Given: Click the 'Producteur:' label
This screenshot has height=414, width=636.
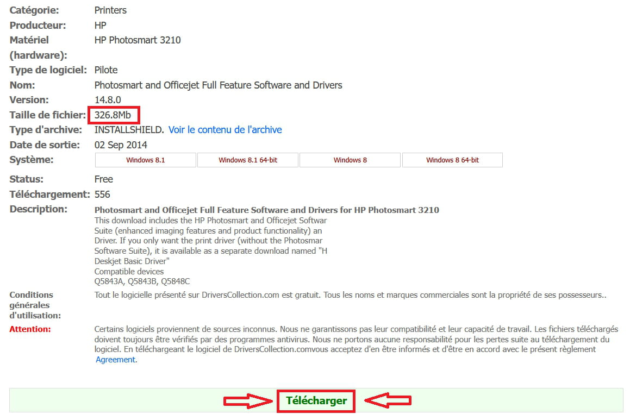Looking at the screenshot, I should tap(38, 26).
